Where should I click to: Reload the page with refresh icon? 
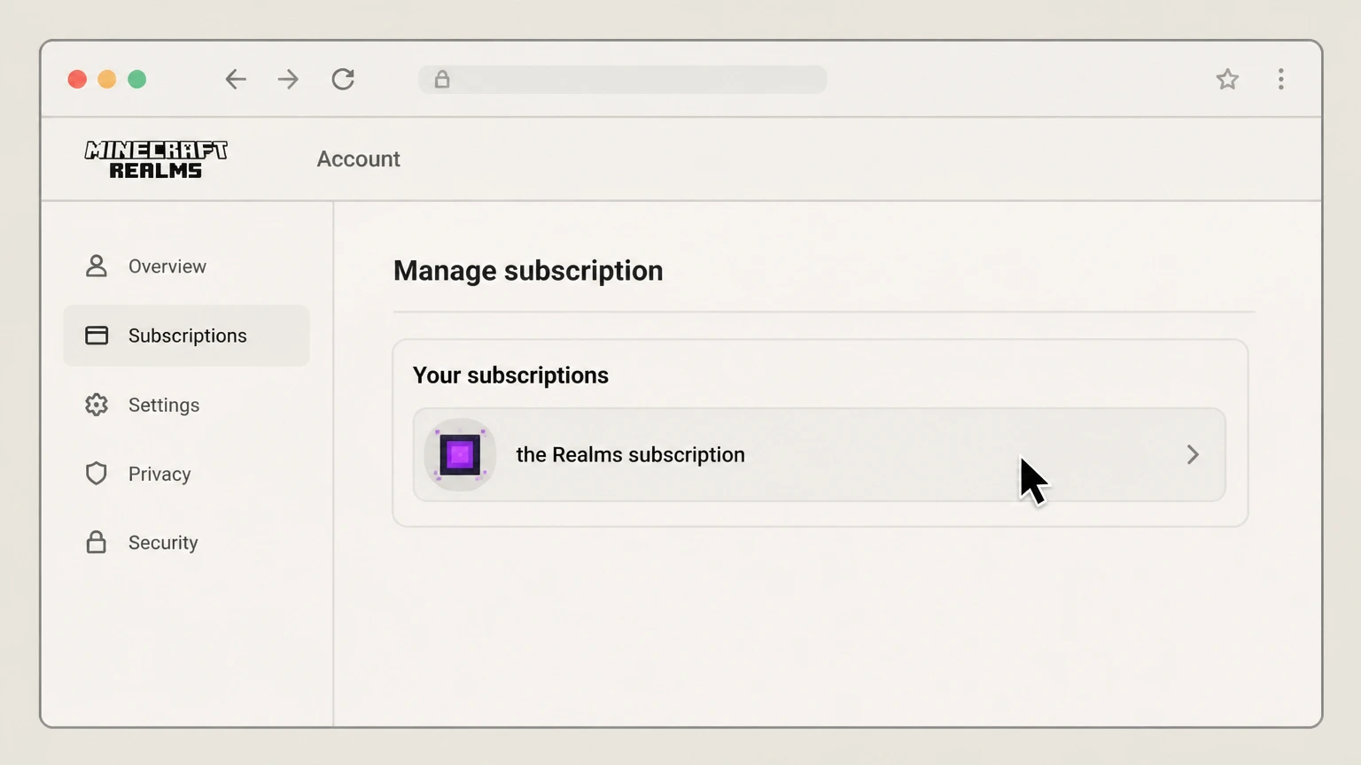tap(343, 80)
